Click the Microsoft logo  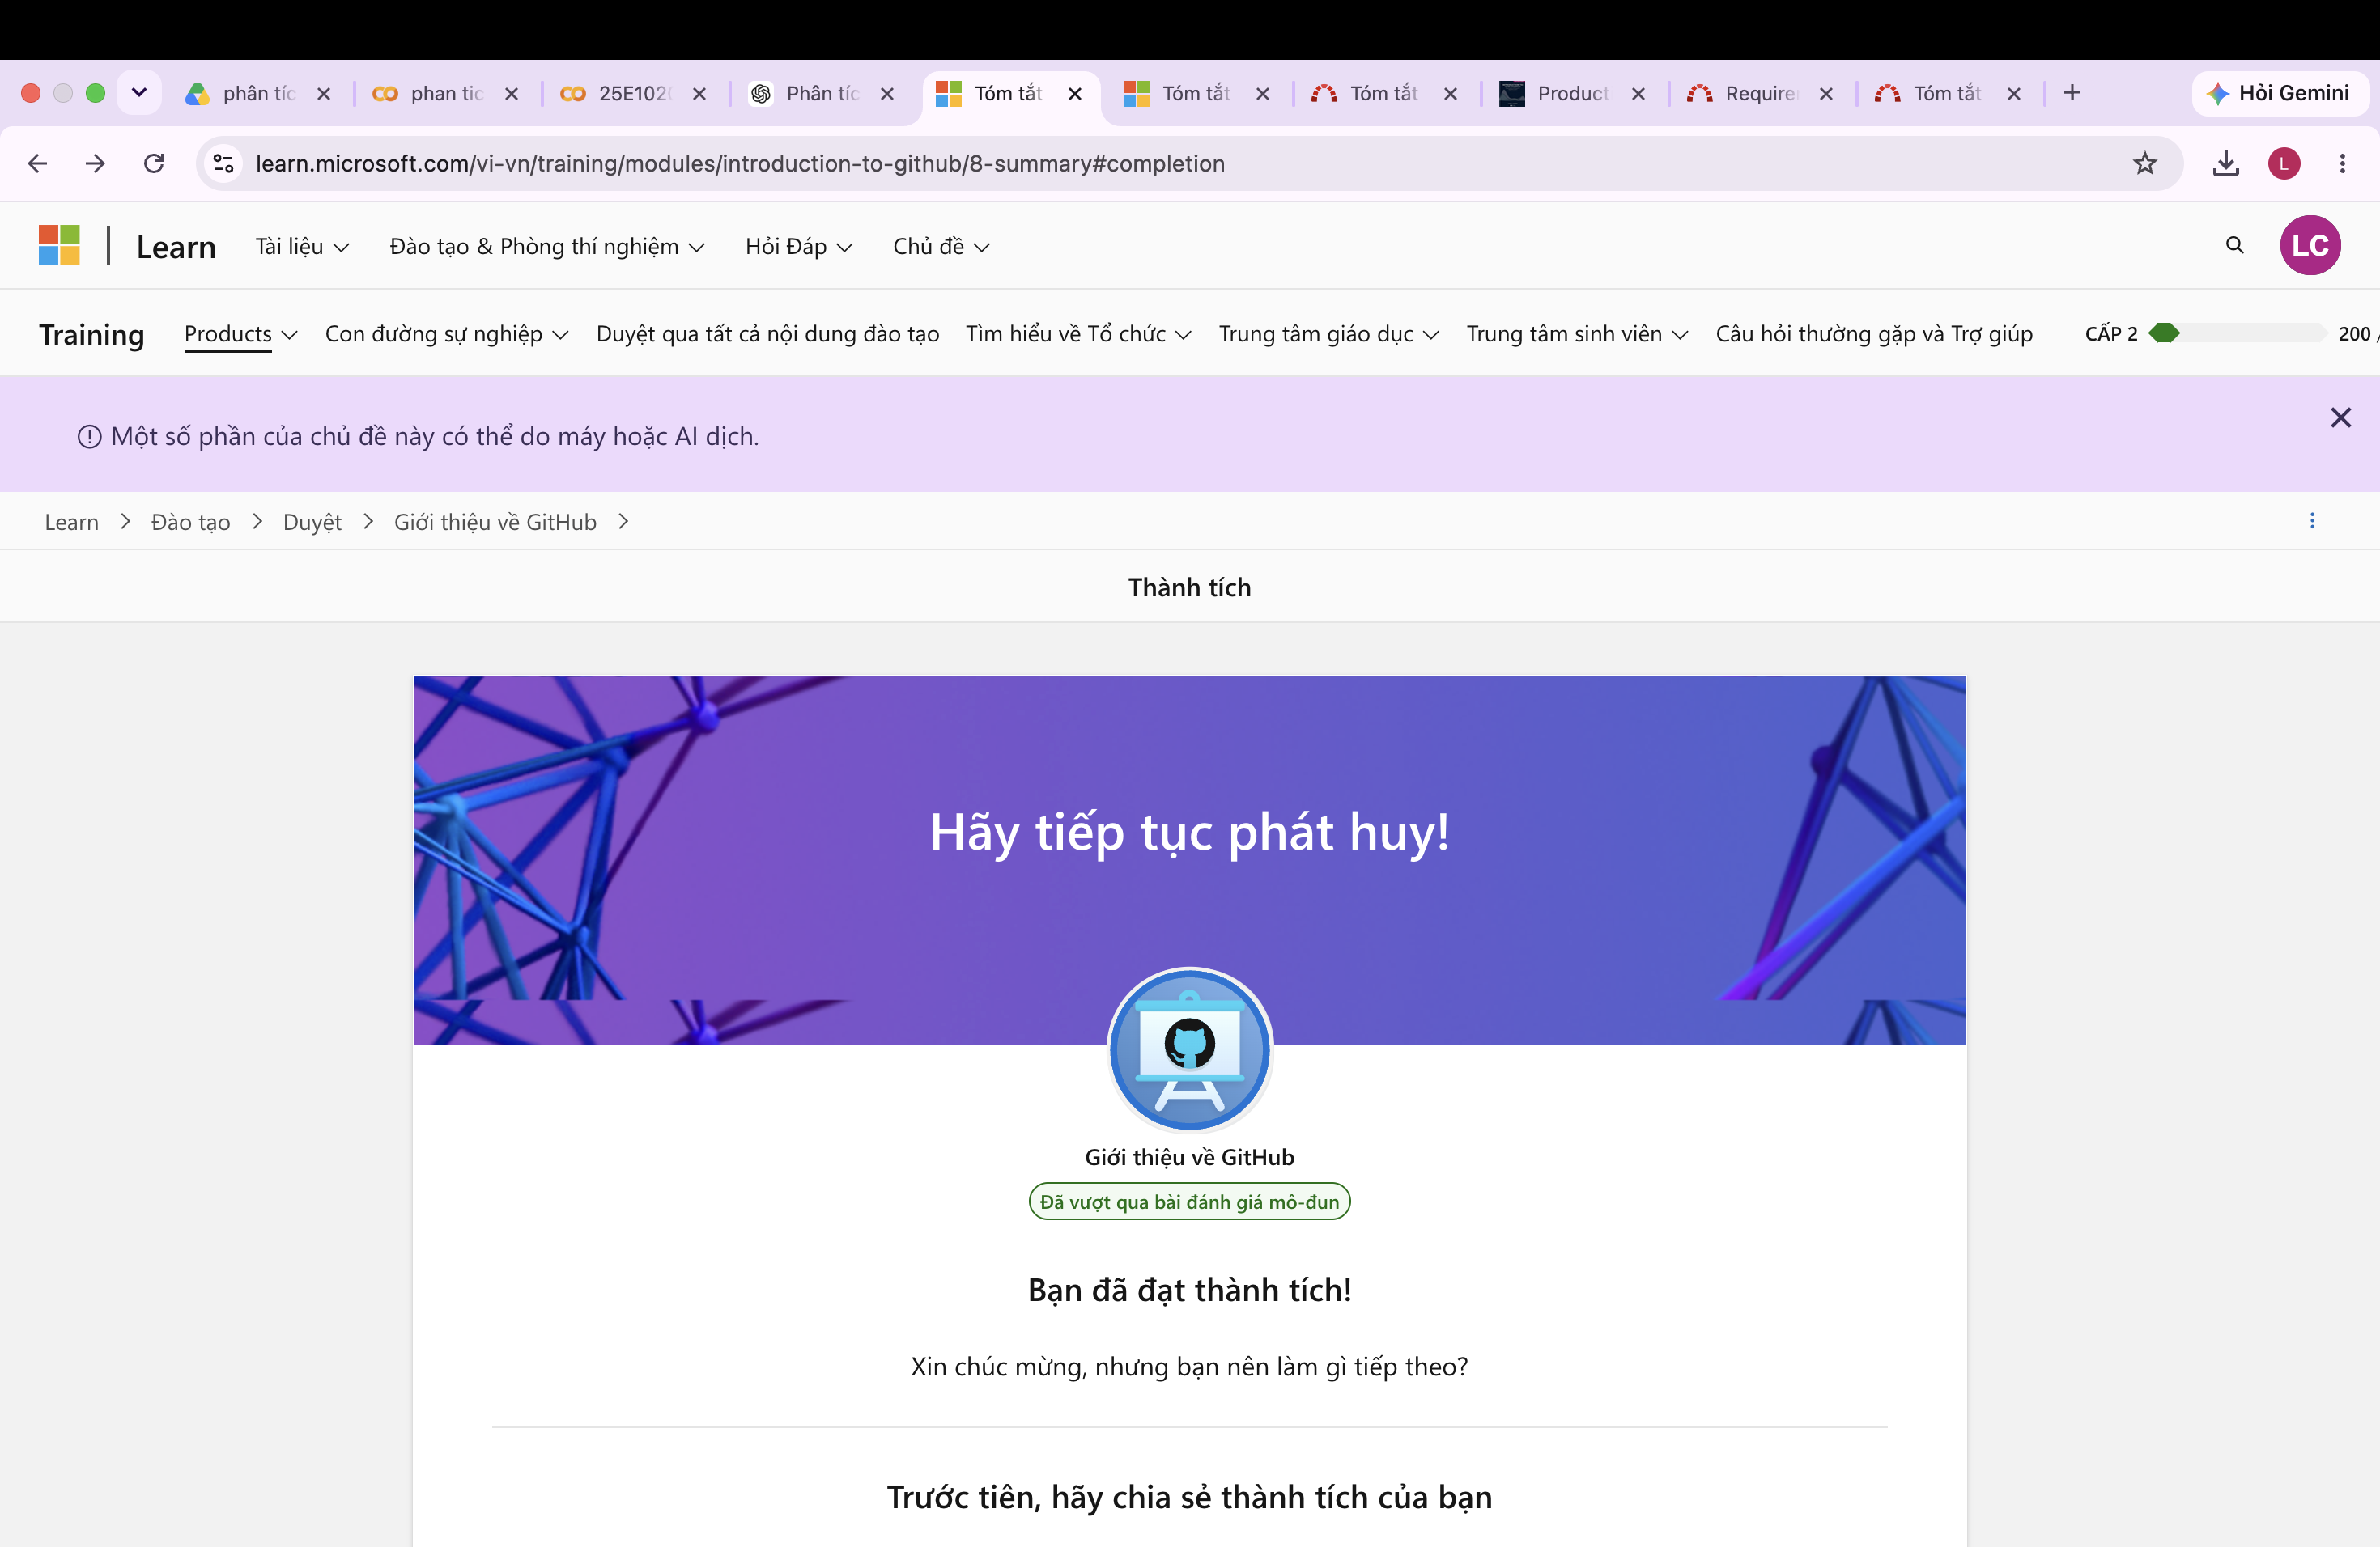[x=59, y=245]
